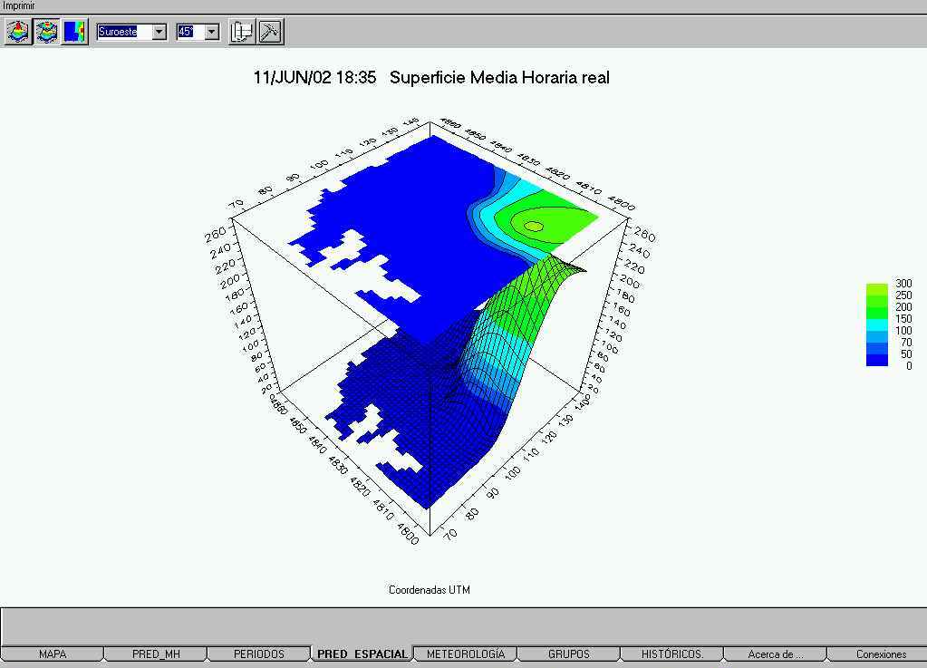Switch to the METEOROLOGÍA tab

(465, 653)
